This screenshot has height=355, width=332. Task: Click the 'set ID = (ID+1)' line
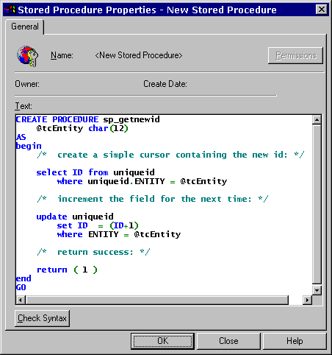[x=98, y=225]
